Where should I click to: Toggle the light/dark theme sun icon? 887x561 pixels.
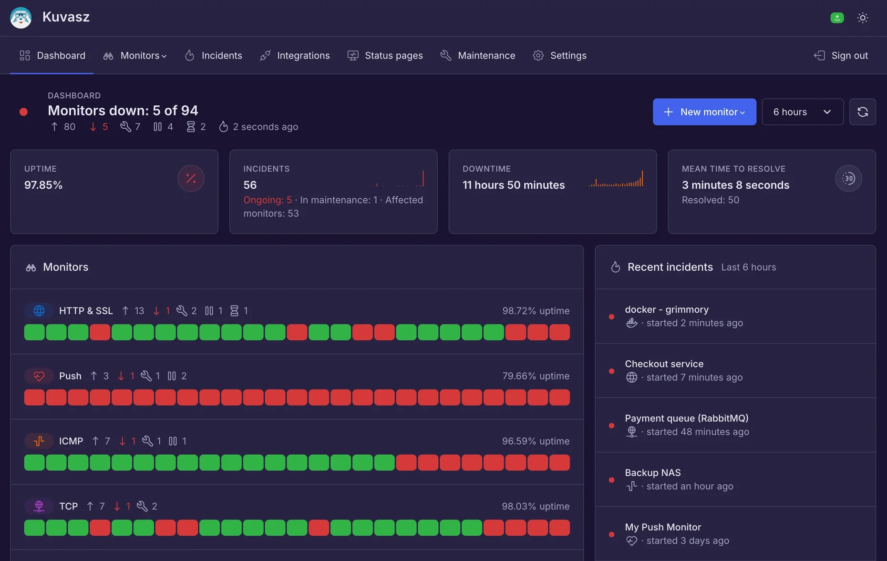(862, 18)
